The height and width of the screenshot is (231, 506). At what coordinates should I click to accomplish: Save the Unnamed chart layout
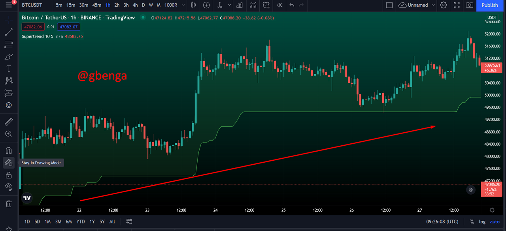(x=413, y=5)
